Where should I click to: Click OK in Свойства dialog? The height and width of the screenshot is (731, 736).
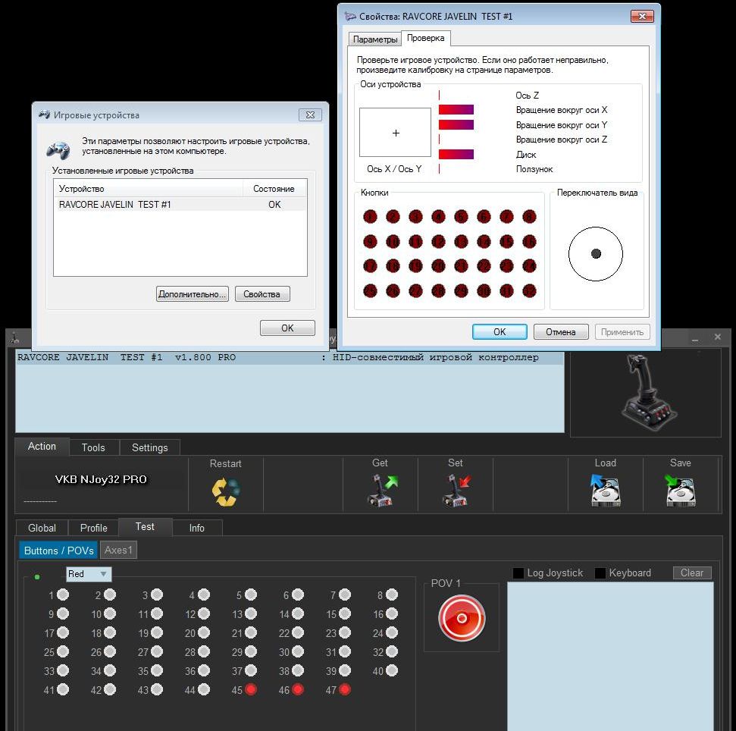500,331
